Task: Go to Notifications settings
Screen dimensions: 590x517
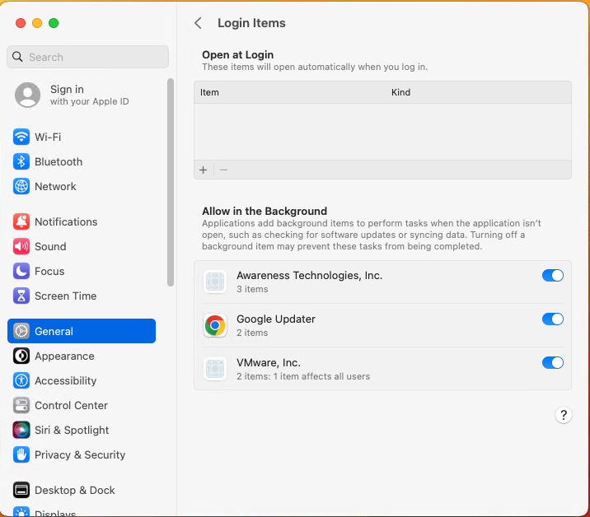Action: pyautogui.click(x=82, y=221)
